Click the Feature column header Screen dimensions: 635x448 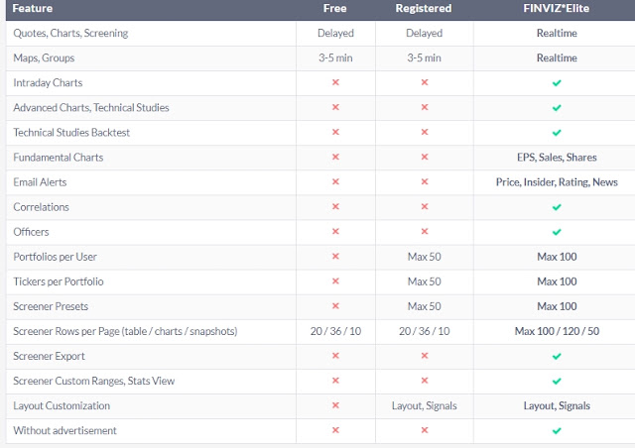tap(33, 9)
